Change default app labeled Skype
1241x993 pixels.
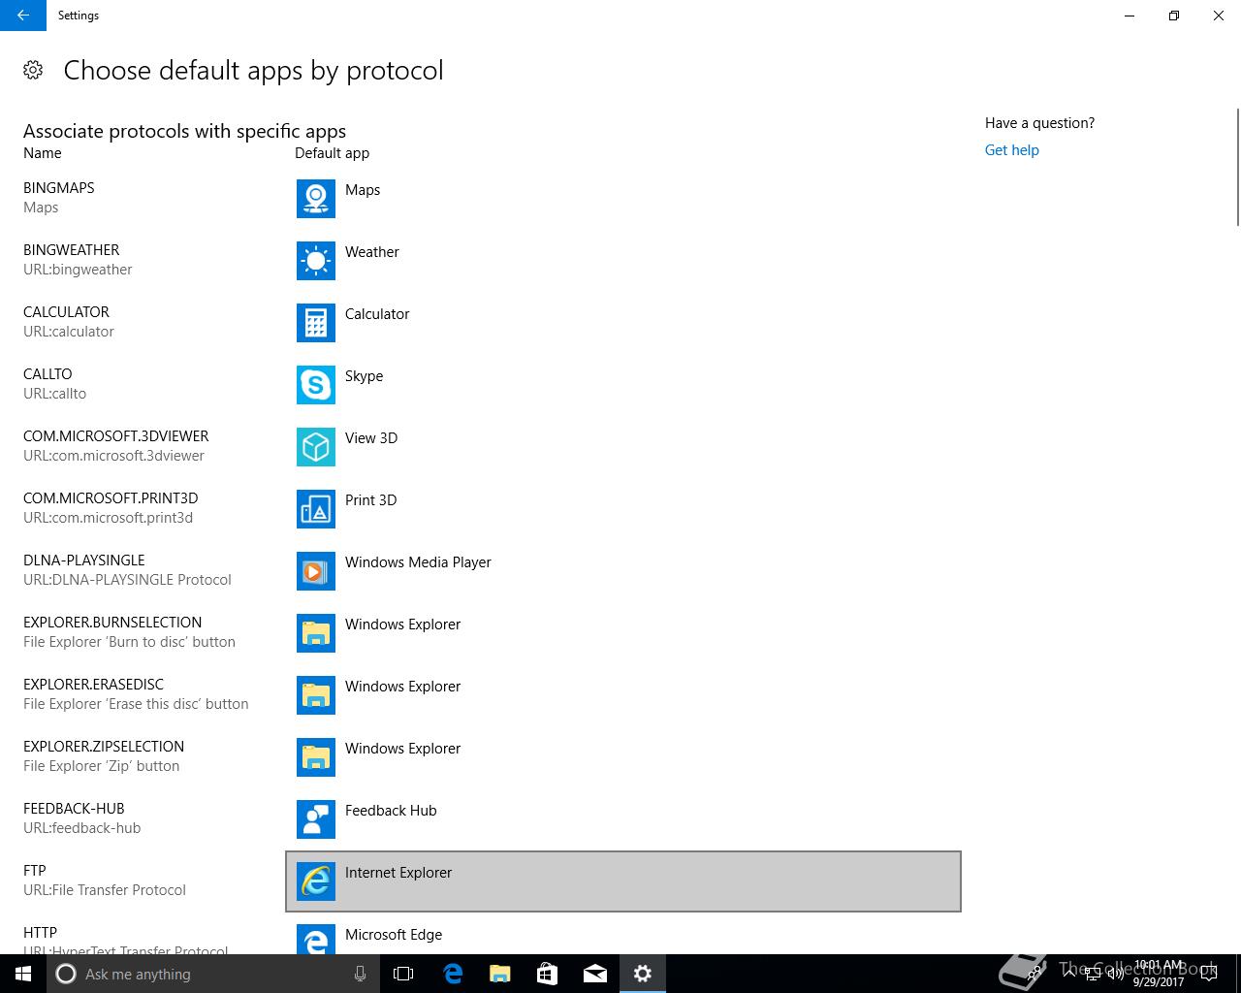623,385
